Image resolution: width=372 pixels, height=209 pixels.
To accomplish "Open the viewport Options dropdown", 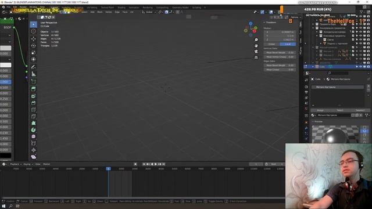I will [295, 17].
